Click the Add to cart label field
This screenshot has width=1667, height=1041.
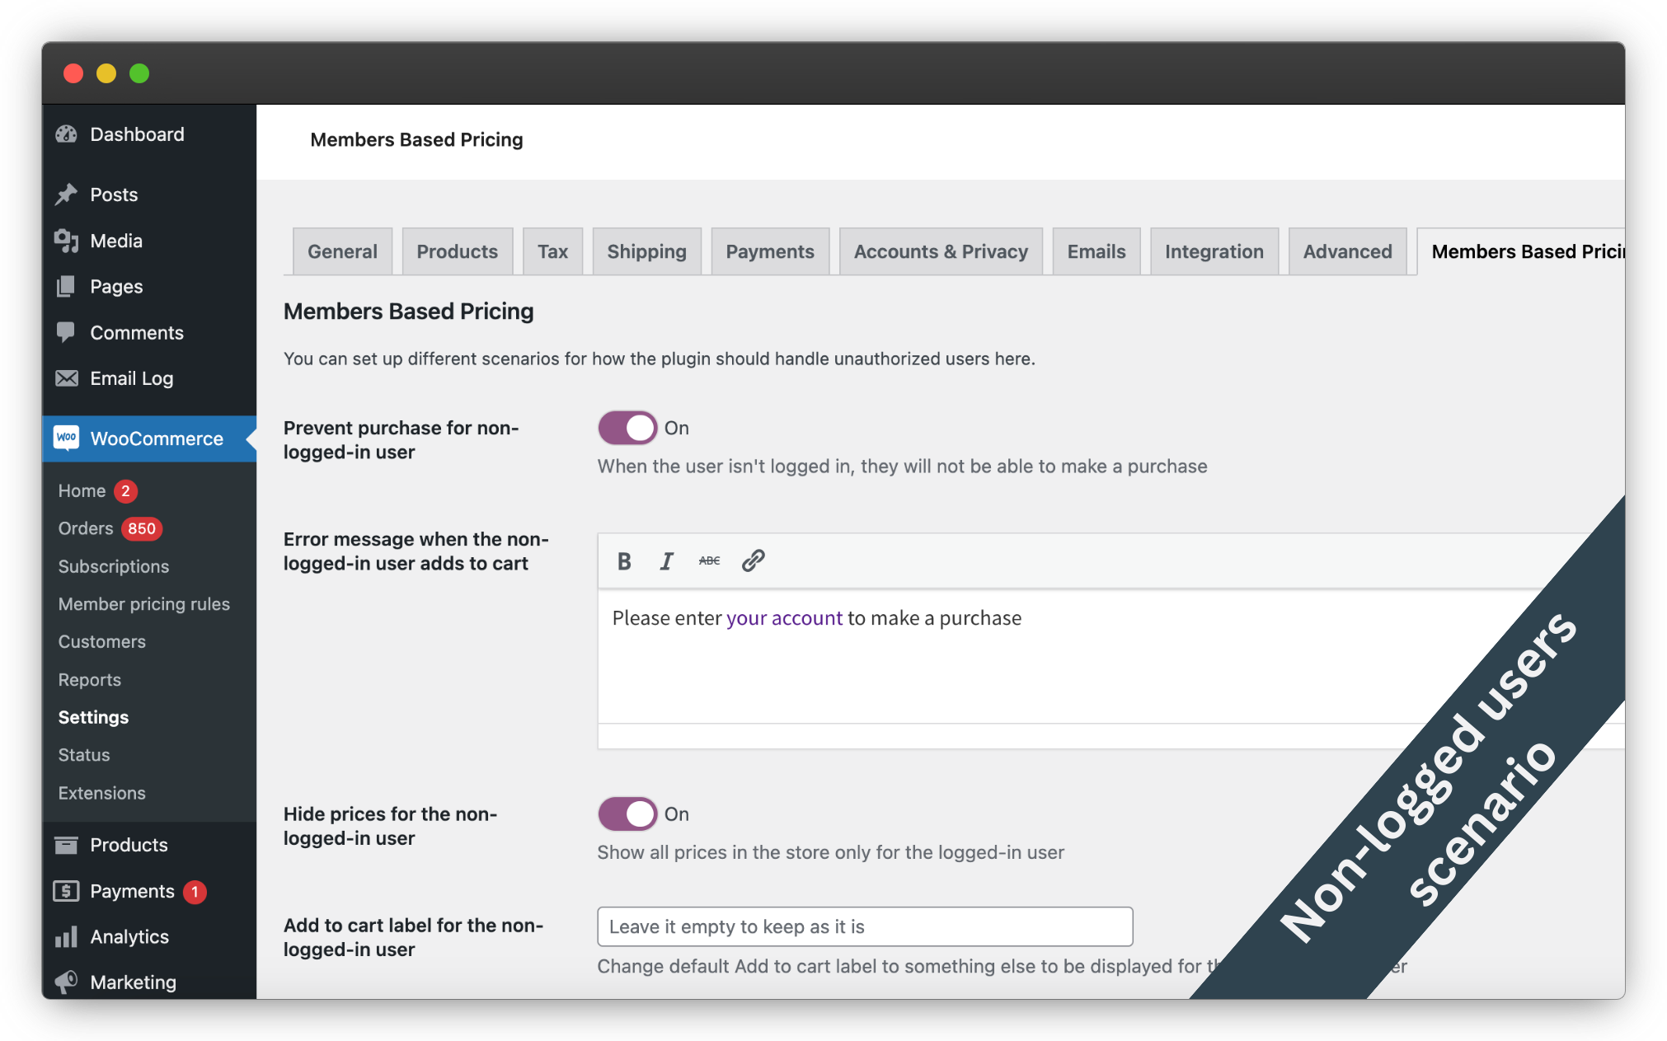pyautogui.click(x=865, y=926)
